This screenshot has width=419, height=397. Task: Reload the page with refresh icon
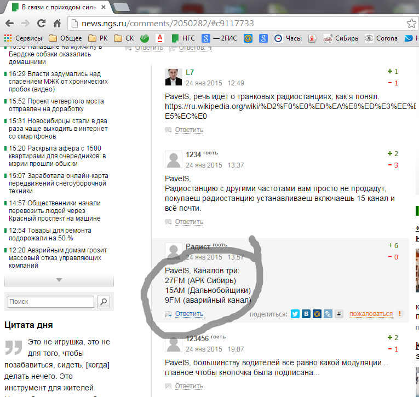[41, 24]
